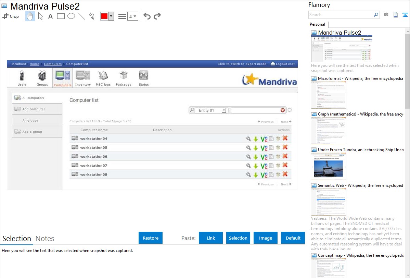The width and height of the screenshot is (410, 278).
Task: Click the Selection paste button
Action: 238,238
